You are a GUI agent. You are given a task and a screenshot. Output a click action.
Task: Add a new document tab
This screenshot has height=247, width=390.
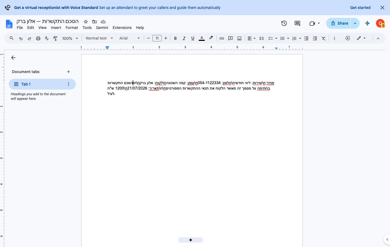pos(69,72)
